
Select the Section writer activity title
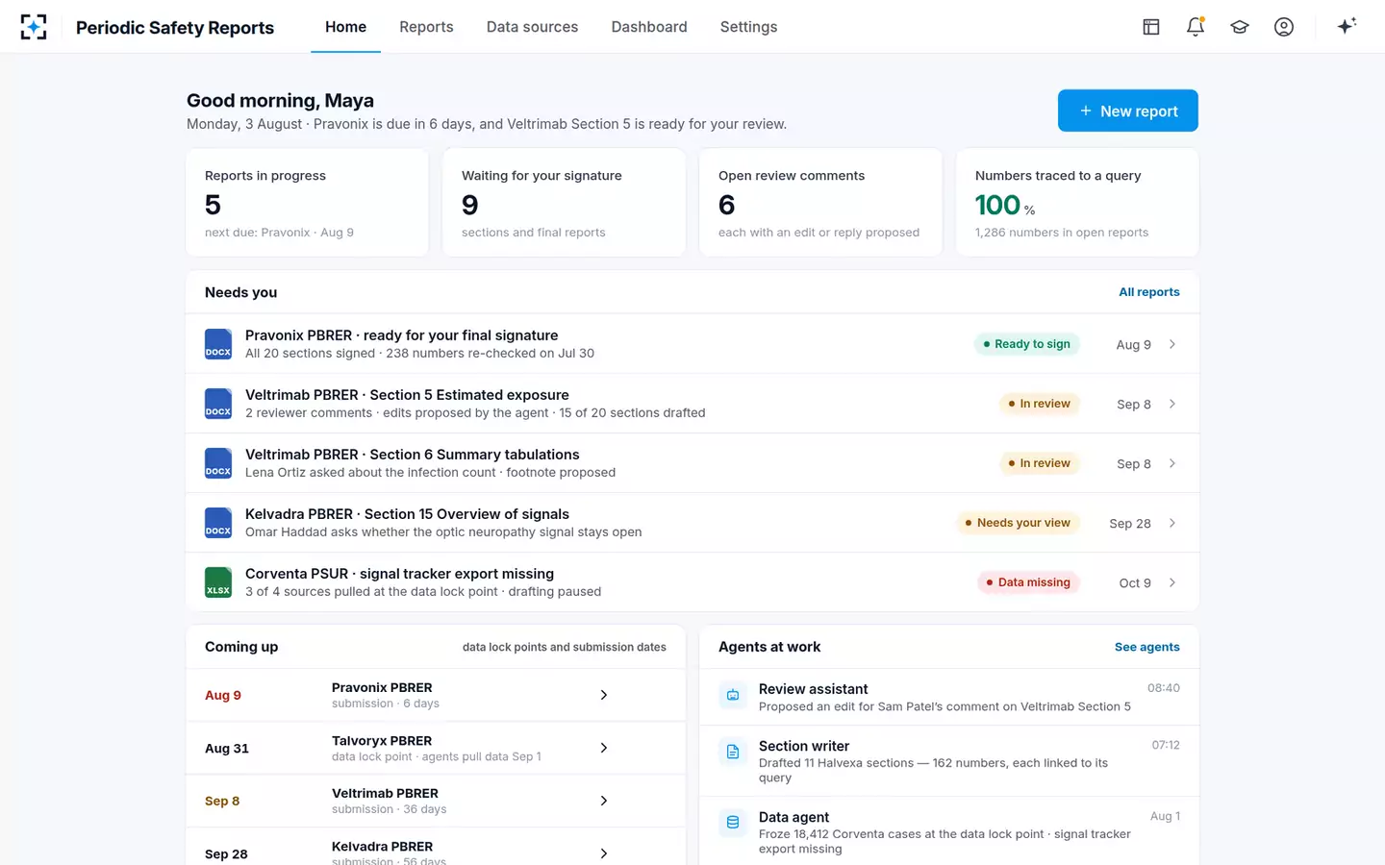[x=804, y=746]
